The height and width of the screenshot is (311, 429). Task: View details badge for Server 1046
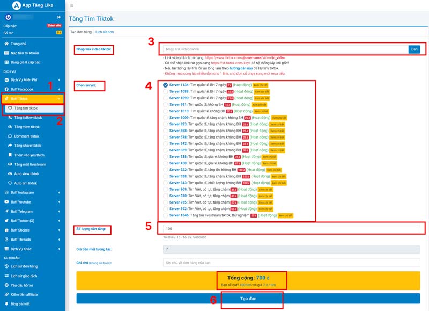tap(286, 215)
